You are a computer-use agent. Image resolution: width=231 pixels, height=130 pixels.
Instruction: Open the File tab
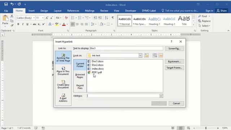[x=6, y=11]
